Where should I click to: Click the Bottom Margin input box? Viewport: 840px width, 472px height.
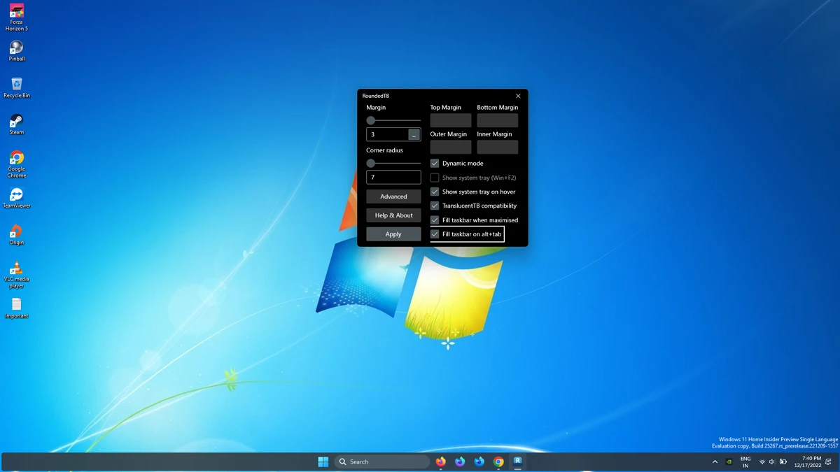point(498,120)
